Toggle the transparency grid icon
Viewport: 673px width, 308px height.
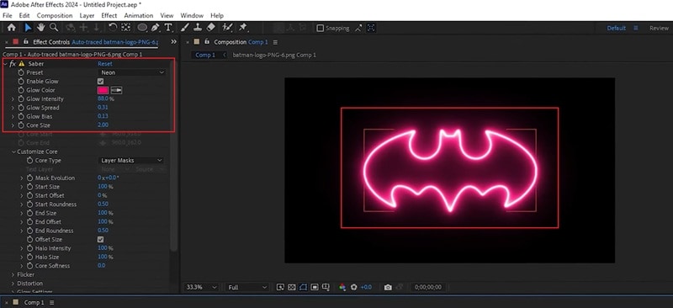[291, 287]
